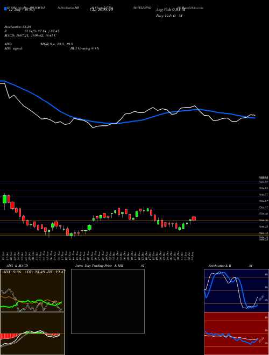Click the 1724.46 price level label
This screenshot has height=355, width=269.
pyautogui.click(x=263, y=214)
